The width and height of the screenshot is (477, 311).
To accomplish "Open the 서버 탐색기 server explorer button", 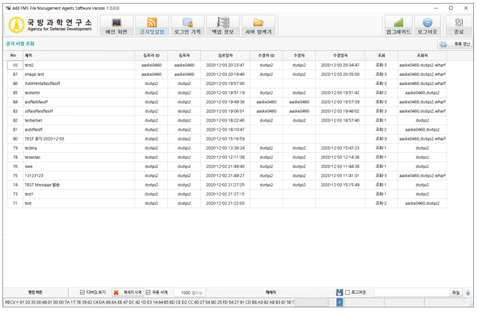I will click(x=258, y=25).
